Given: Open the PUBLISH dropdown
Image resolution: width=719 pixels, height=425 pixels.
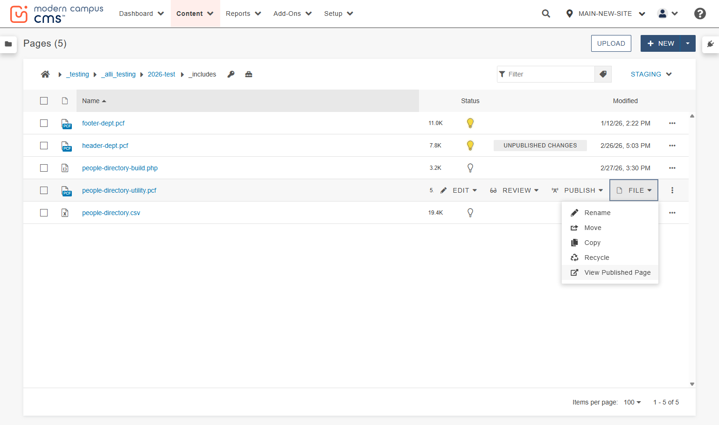Looking at the screenshot, I should click(577, 190).
